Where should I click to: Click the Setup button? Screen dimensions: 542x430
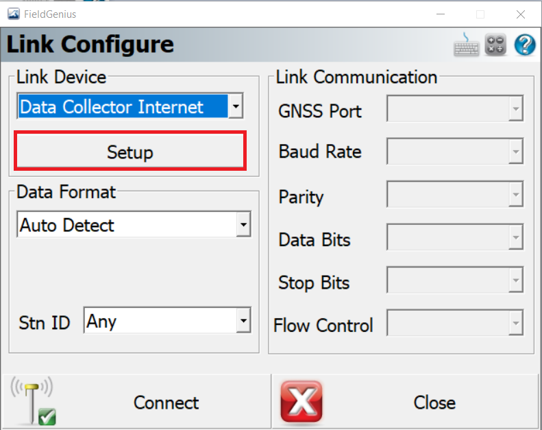click(x=130, y=151)
